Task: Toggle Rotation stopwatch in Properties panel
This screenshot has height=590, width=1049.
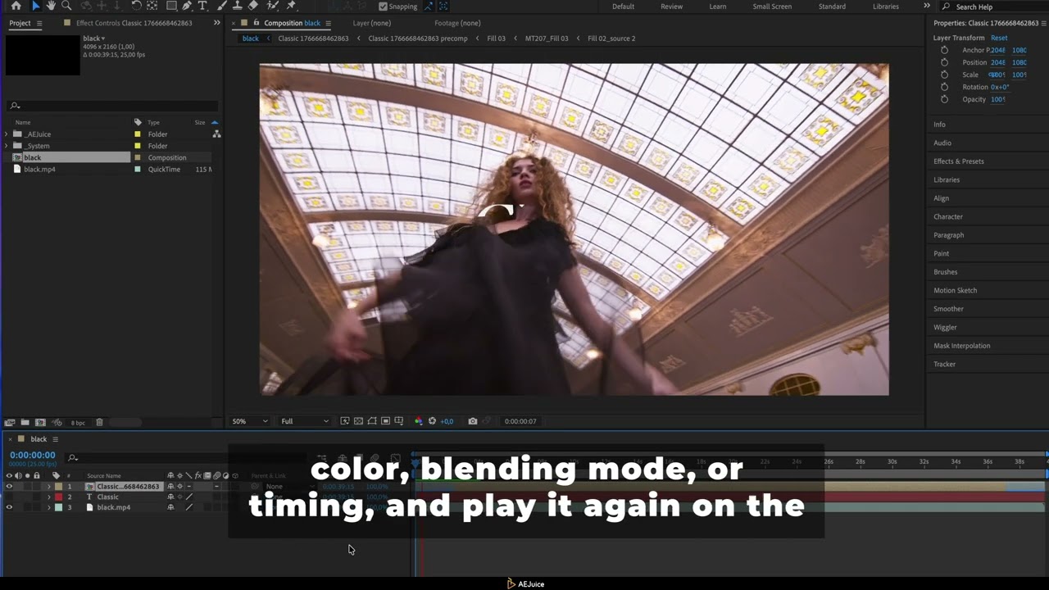Action: tap(944, 87)
